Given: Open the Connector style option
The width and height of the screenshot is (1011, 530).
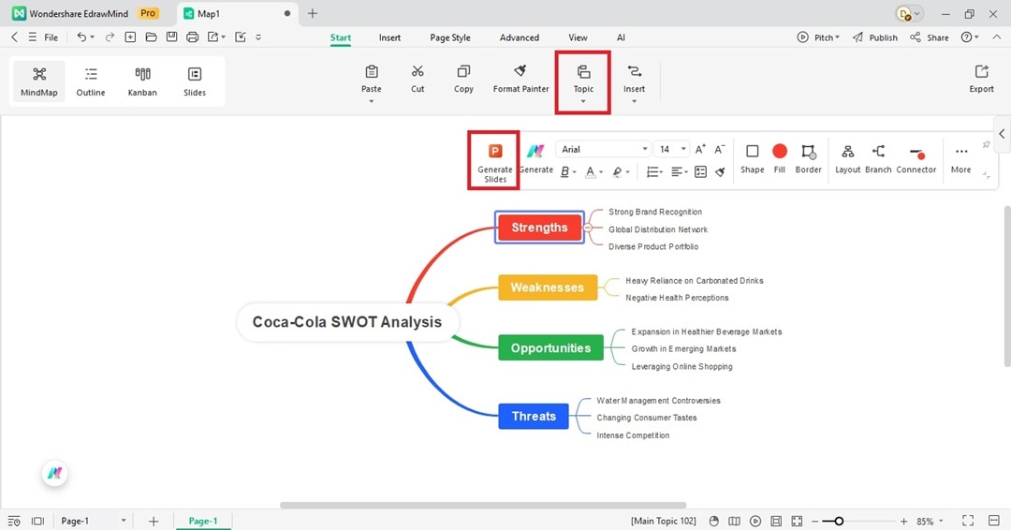Looking at the screenshot, I should point(916,158).
